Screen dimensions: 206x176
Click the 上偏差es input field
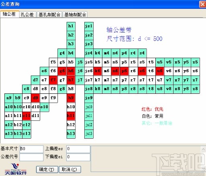(x=78, y=149)
